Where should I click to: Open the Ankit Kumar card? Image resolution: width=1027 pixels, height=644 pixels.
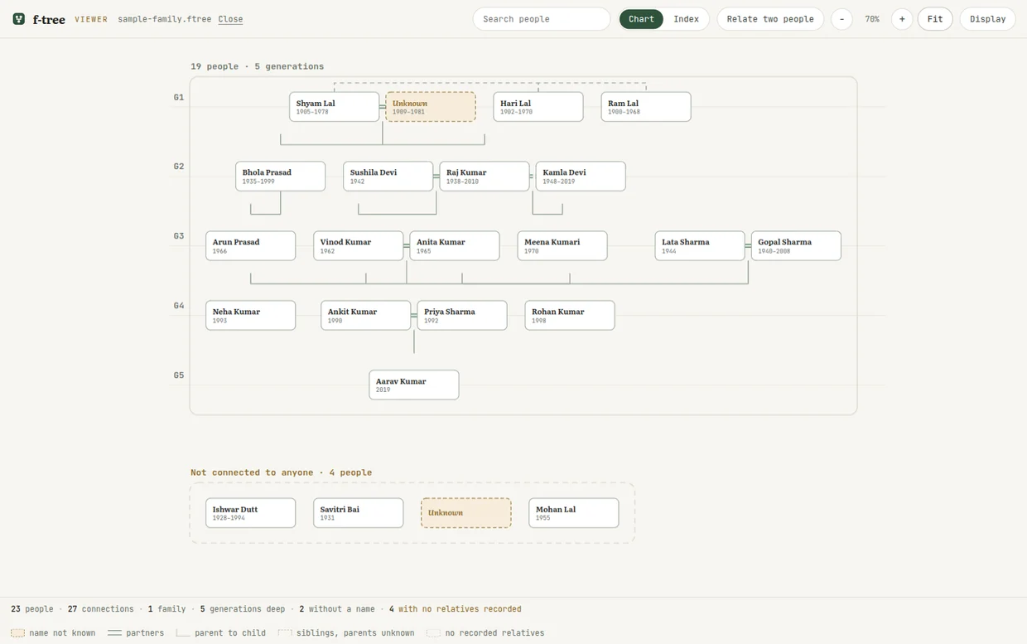coord(366,316)
